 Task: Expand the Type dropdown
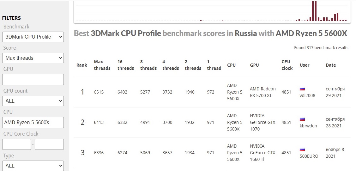tap(33, 165)
